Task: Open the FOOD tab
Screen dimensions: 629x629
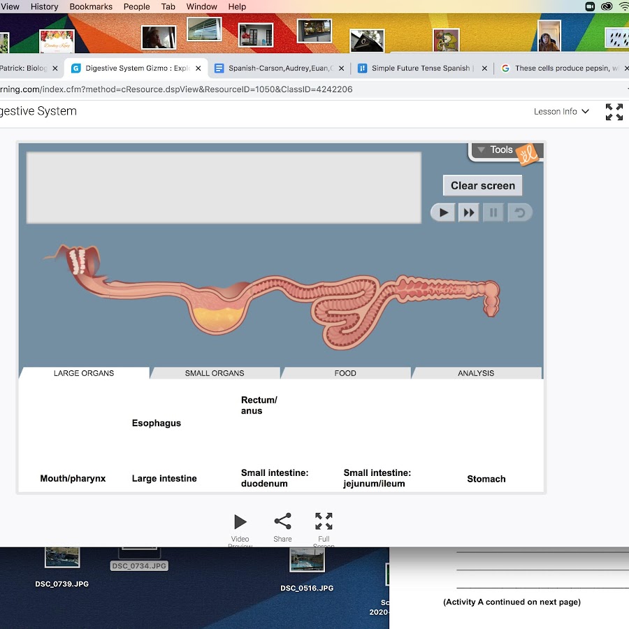Action: (345, 373)
